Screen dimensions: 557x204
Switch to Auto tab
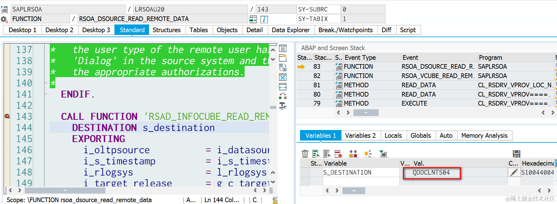click(446, 136)
